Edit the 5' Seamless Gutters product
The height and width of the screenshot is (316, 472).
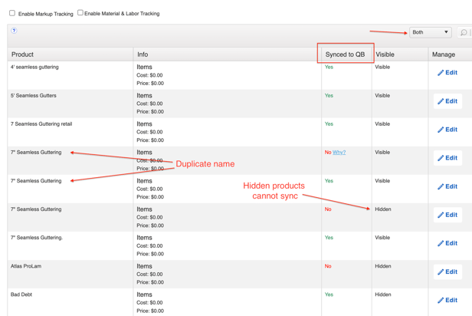click(447, 101)
